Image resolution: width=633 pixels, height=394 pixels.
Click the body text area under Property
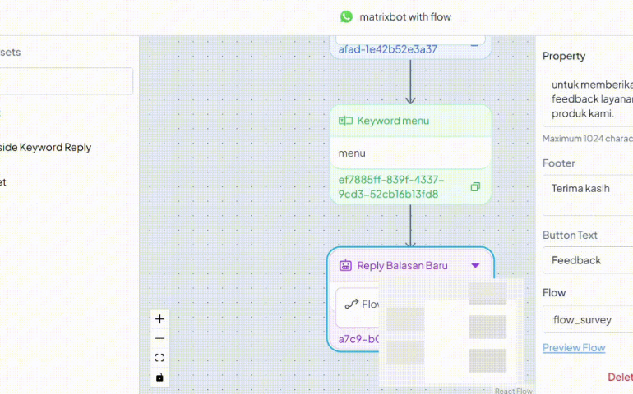pyautogui.click(x=587, y=99)
